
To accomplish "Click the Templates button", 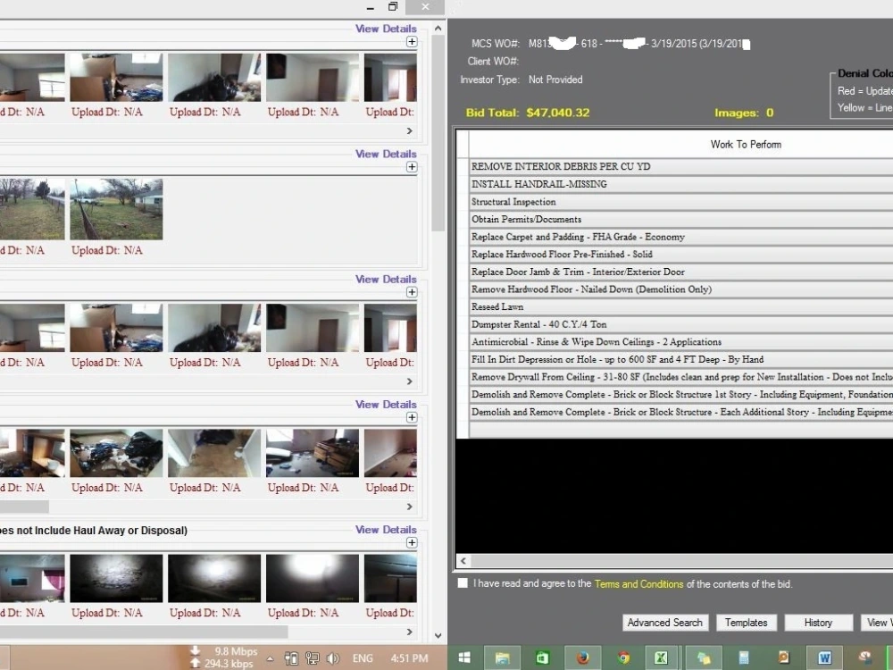I will point(747,623).
